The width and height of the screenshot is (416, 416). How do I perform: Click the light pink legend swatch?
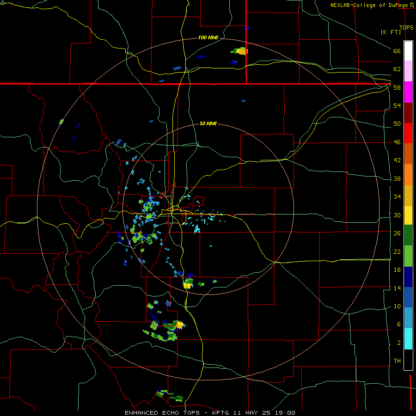pos(408,71)
